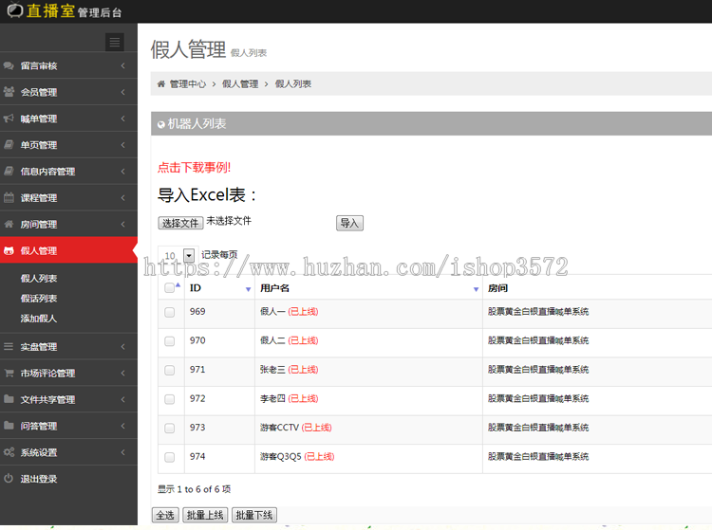Expand the 市场评论管理 menu chevron
The height and width of the screenshot is (530, 712).
pyautogui.click(x=123, y=373)
